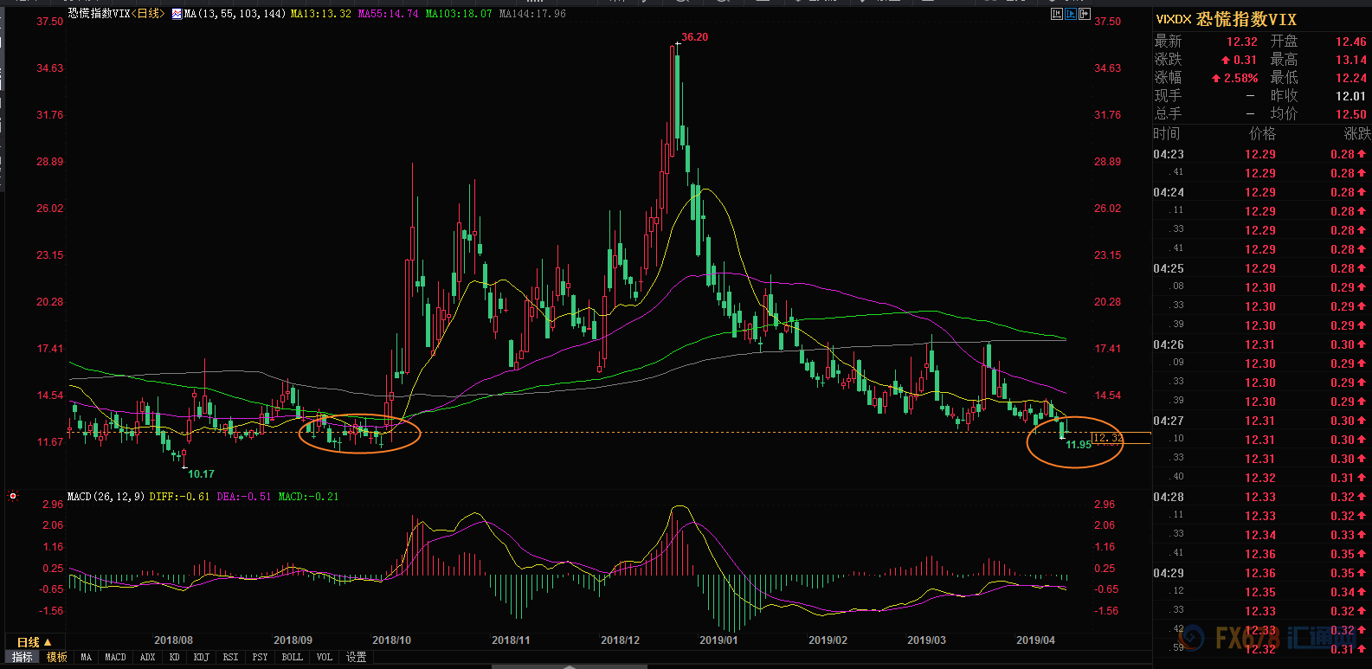This screenshot has width=1372, height=669.
Task: Click the first chart scale icon at top right
Action: (x=1056, y=14)
